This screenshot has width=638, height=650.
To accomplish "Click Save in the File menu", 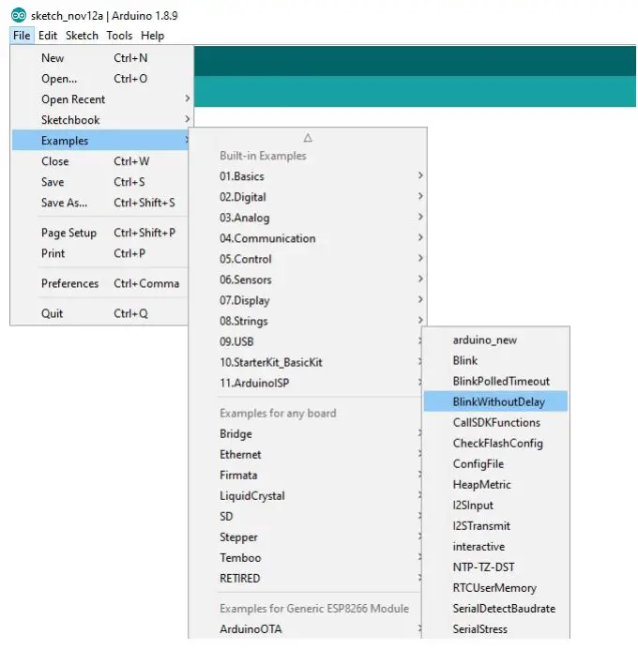I will coord(100,182).
